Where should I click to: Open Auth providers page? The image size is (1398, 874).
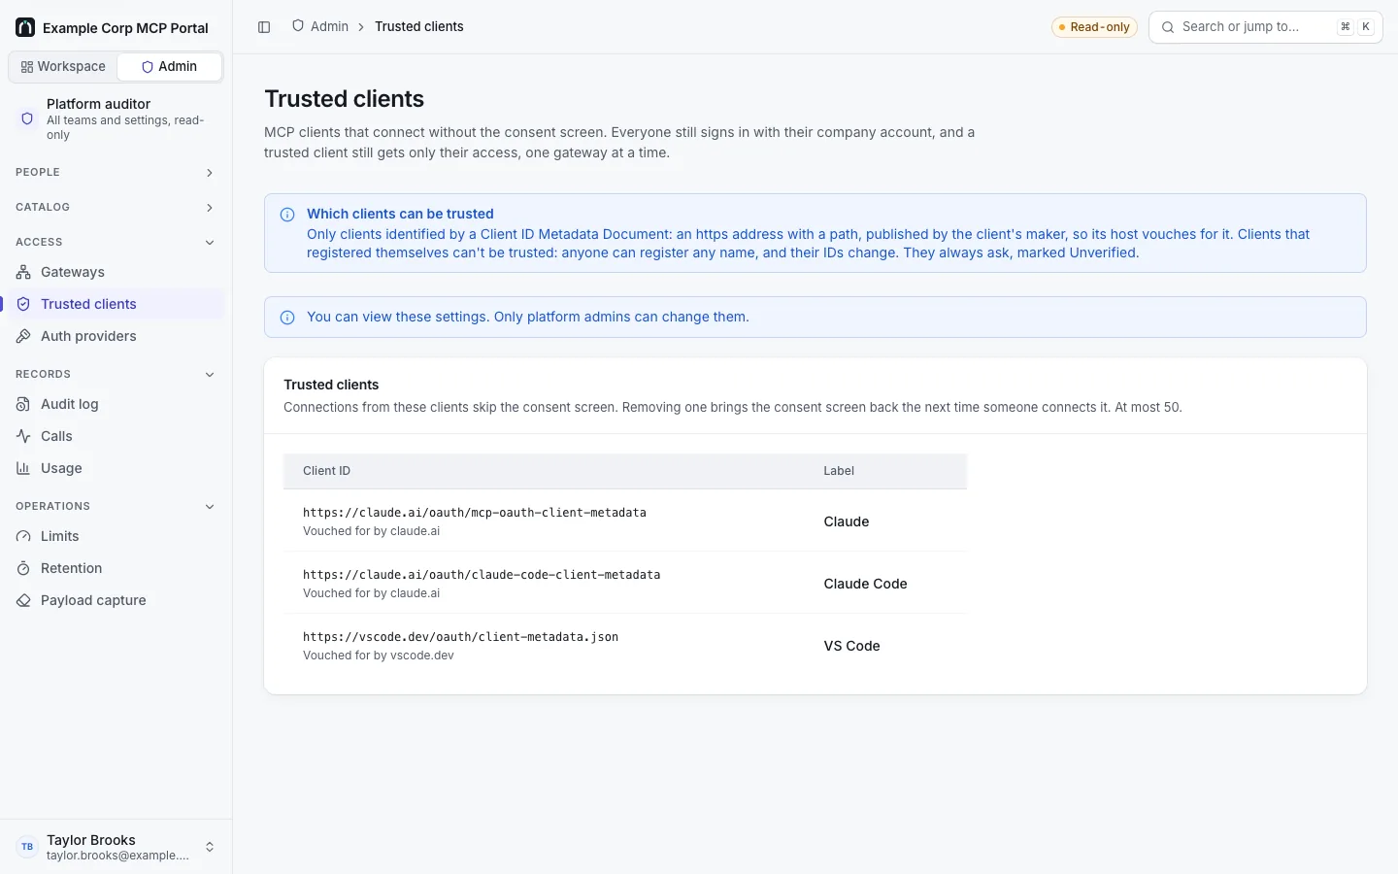[116, 336]
